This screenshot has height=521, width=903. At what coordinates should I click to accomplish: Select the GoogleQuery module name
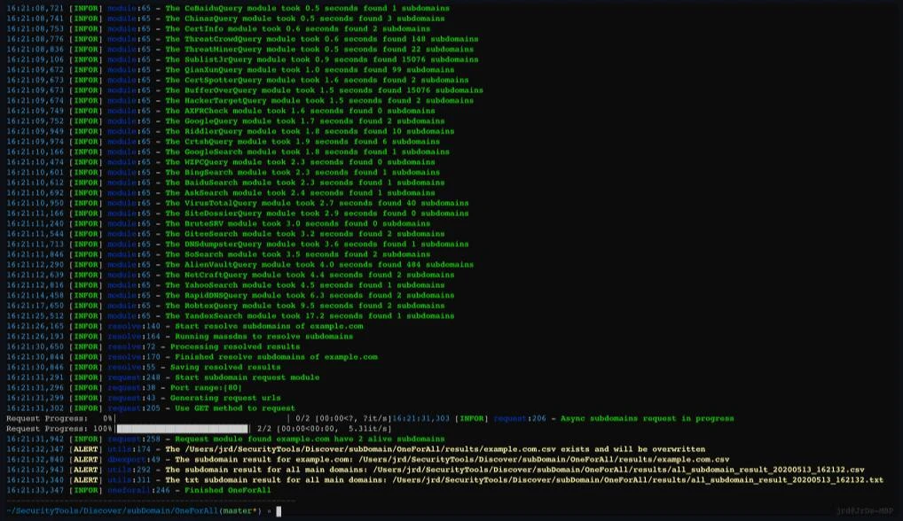click(x=211, y=121)
